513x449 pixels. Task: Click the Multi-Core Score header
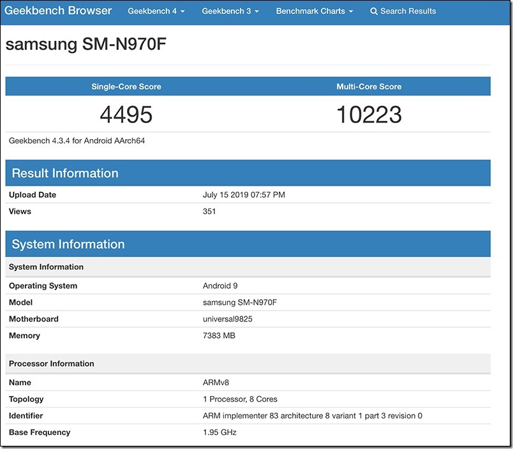point(369,87)
